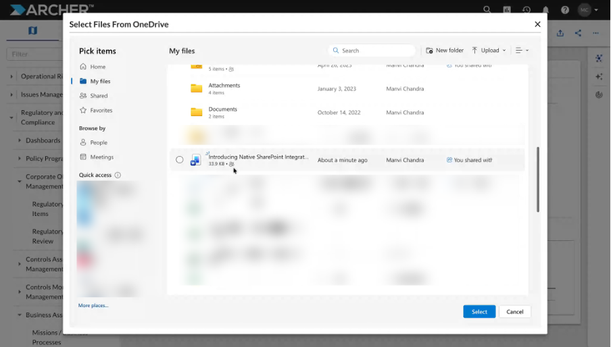Open the Archer recent history clock icon
Screen dimensions: 611x347
click(x=526, y=9)
